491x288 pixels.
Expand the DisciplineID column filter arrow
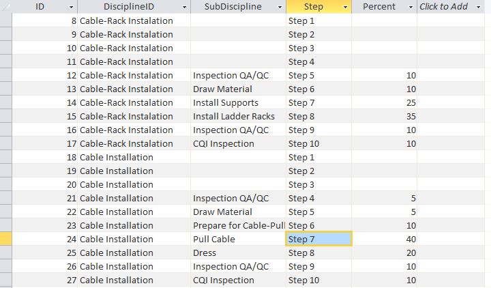point(184,7)
